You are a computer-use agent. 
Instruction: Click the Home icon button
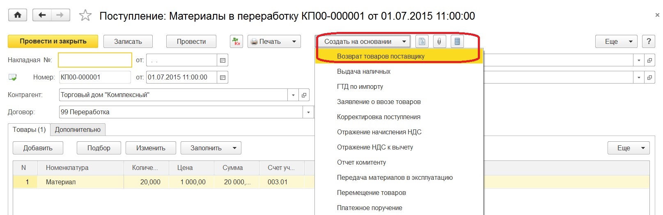(x=18, y=15)
